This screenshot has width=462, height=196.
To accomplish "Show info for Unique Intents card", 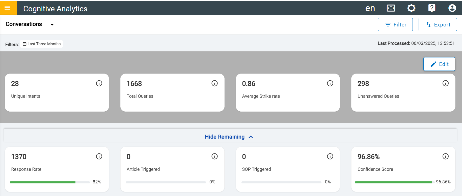I will pyautogui.click(x=99, y=83).
